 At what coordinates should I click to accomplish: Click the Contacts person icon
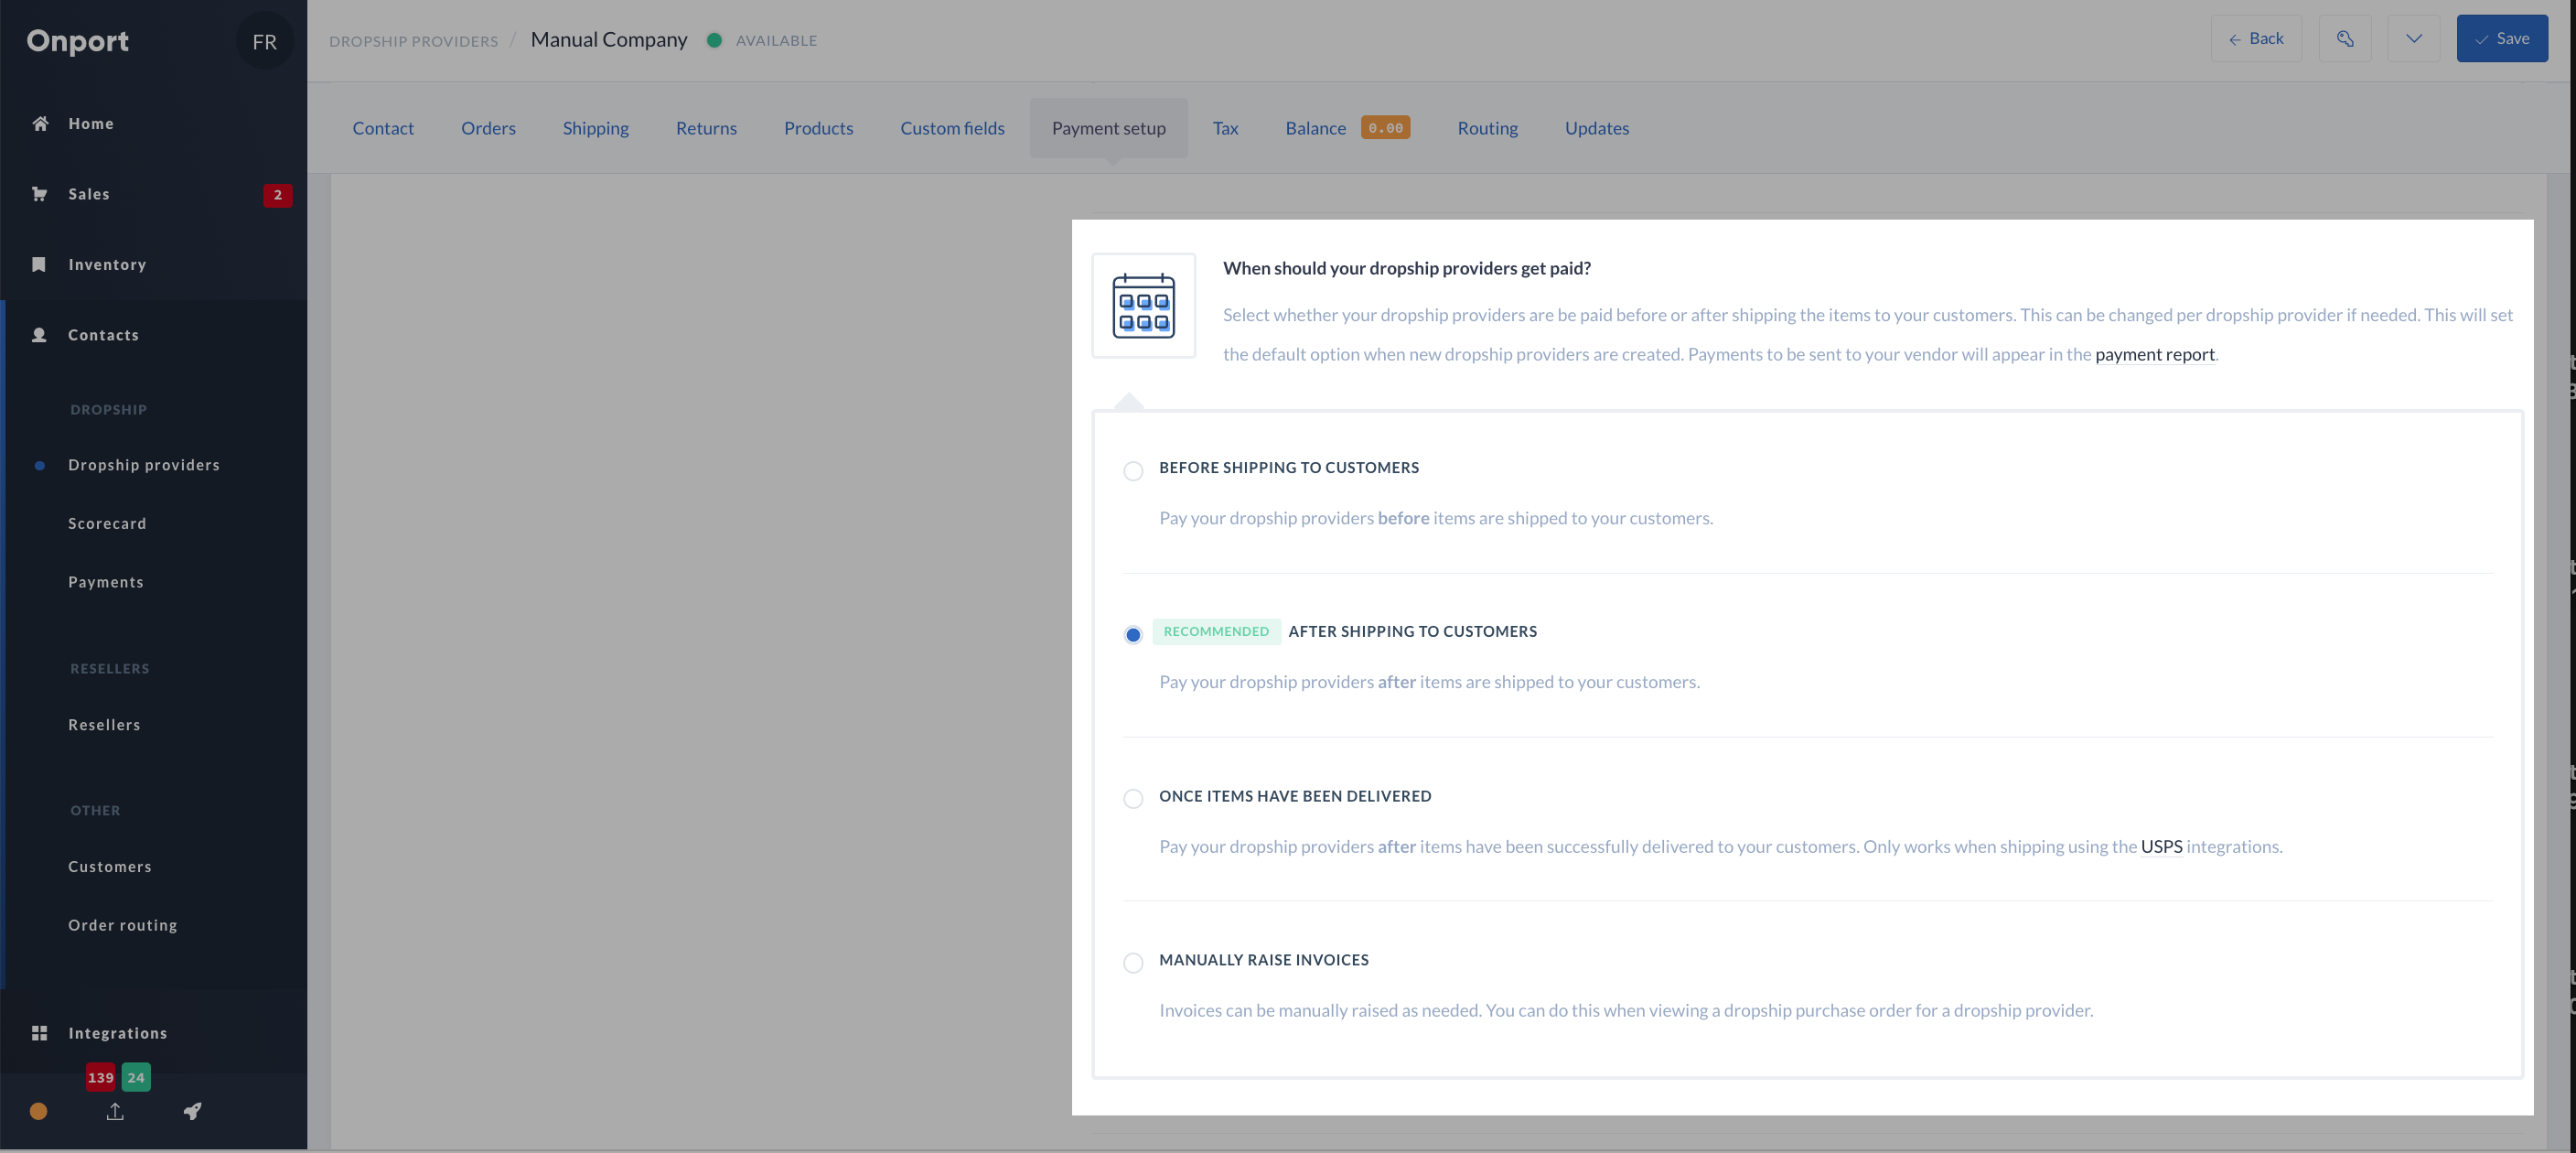coord(39,335)
